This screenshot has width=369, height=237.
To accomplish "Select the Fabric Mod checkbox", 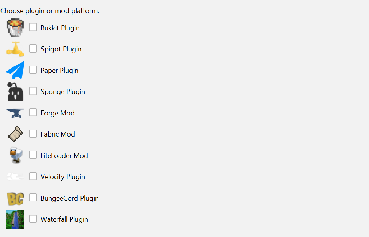I will coord(33,133).
